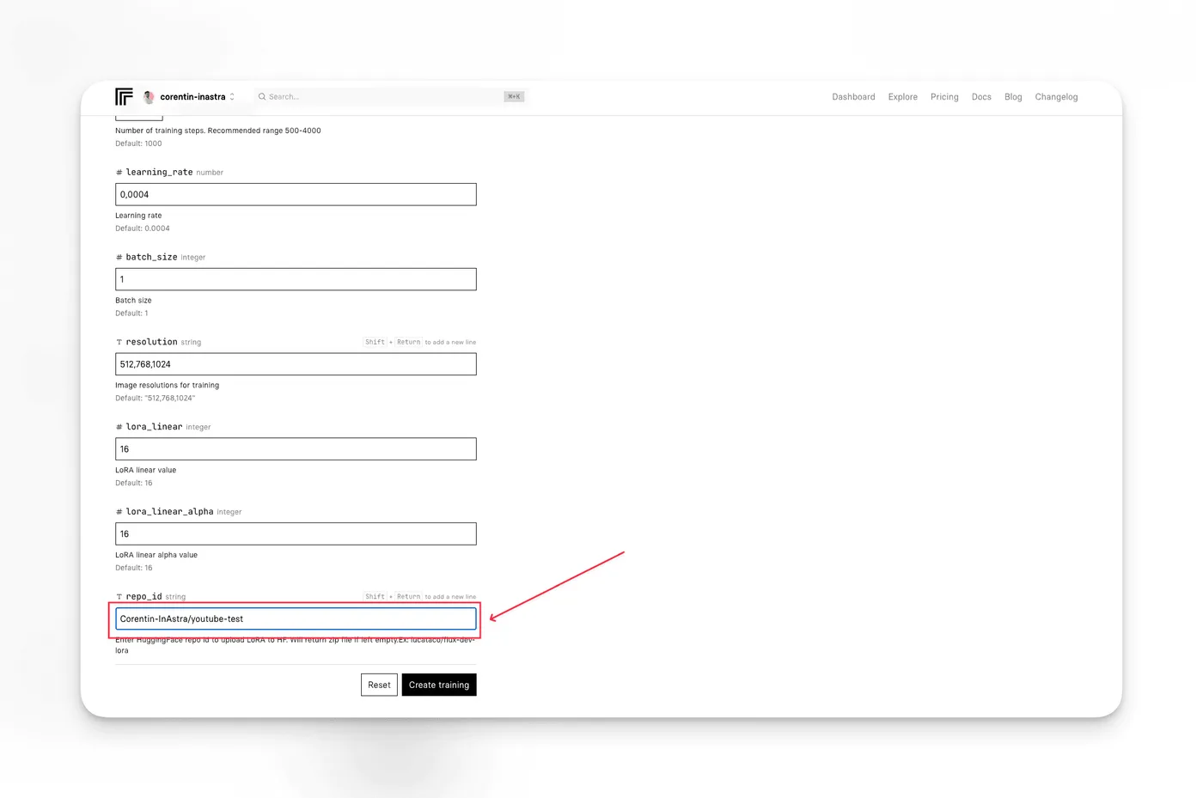Edit the batch_size field
The width and height of the screenshot is (1203, 798).
[x=296, y=279]
